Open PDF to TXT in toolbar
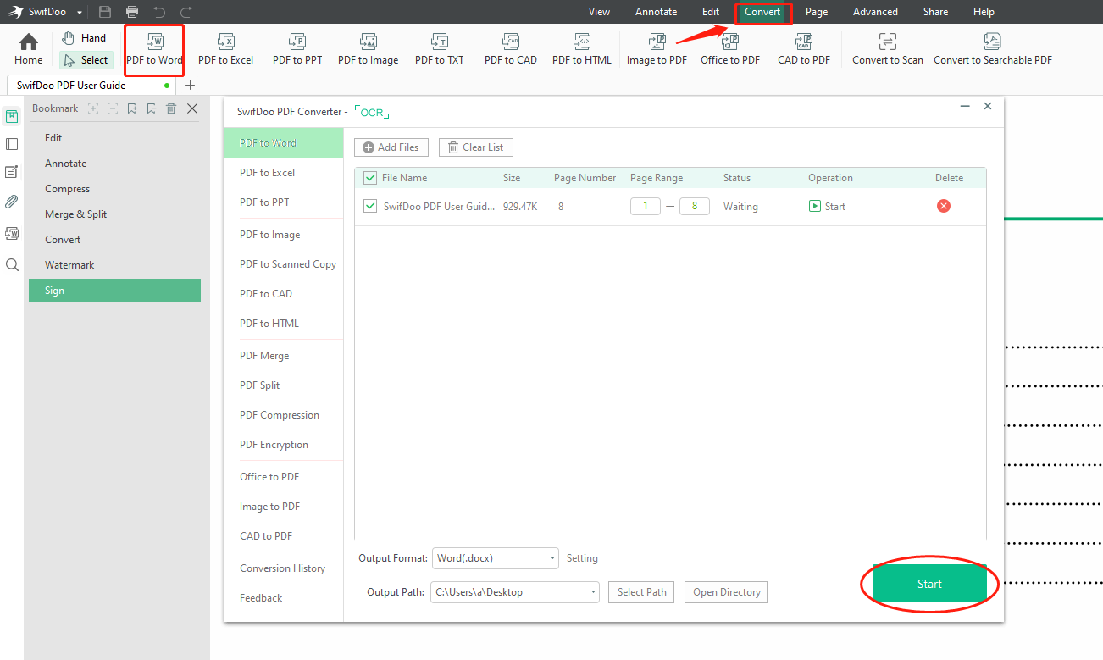 (439, 49)
